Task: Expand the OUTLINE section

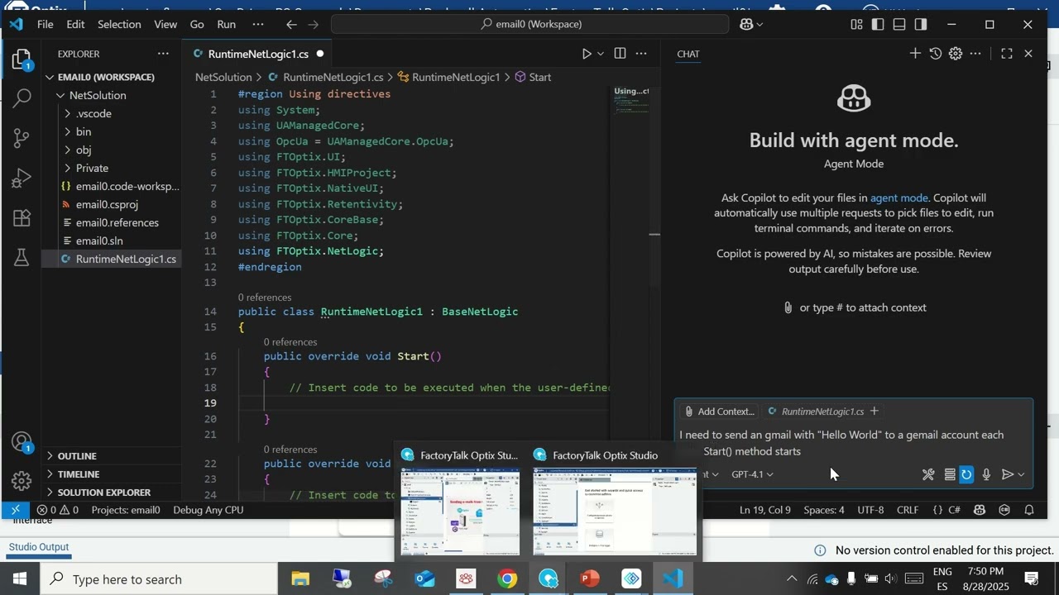Action: 113,456
